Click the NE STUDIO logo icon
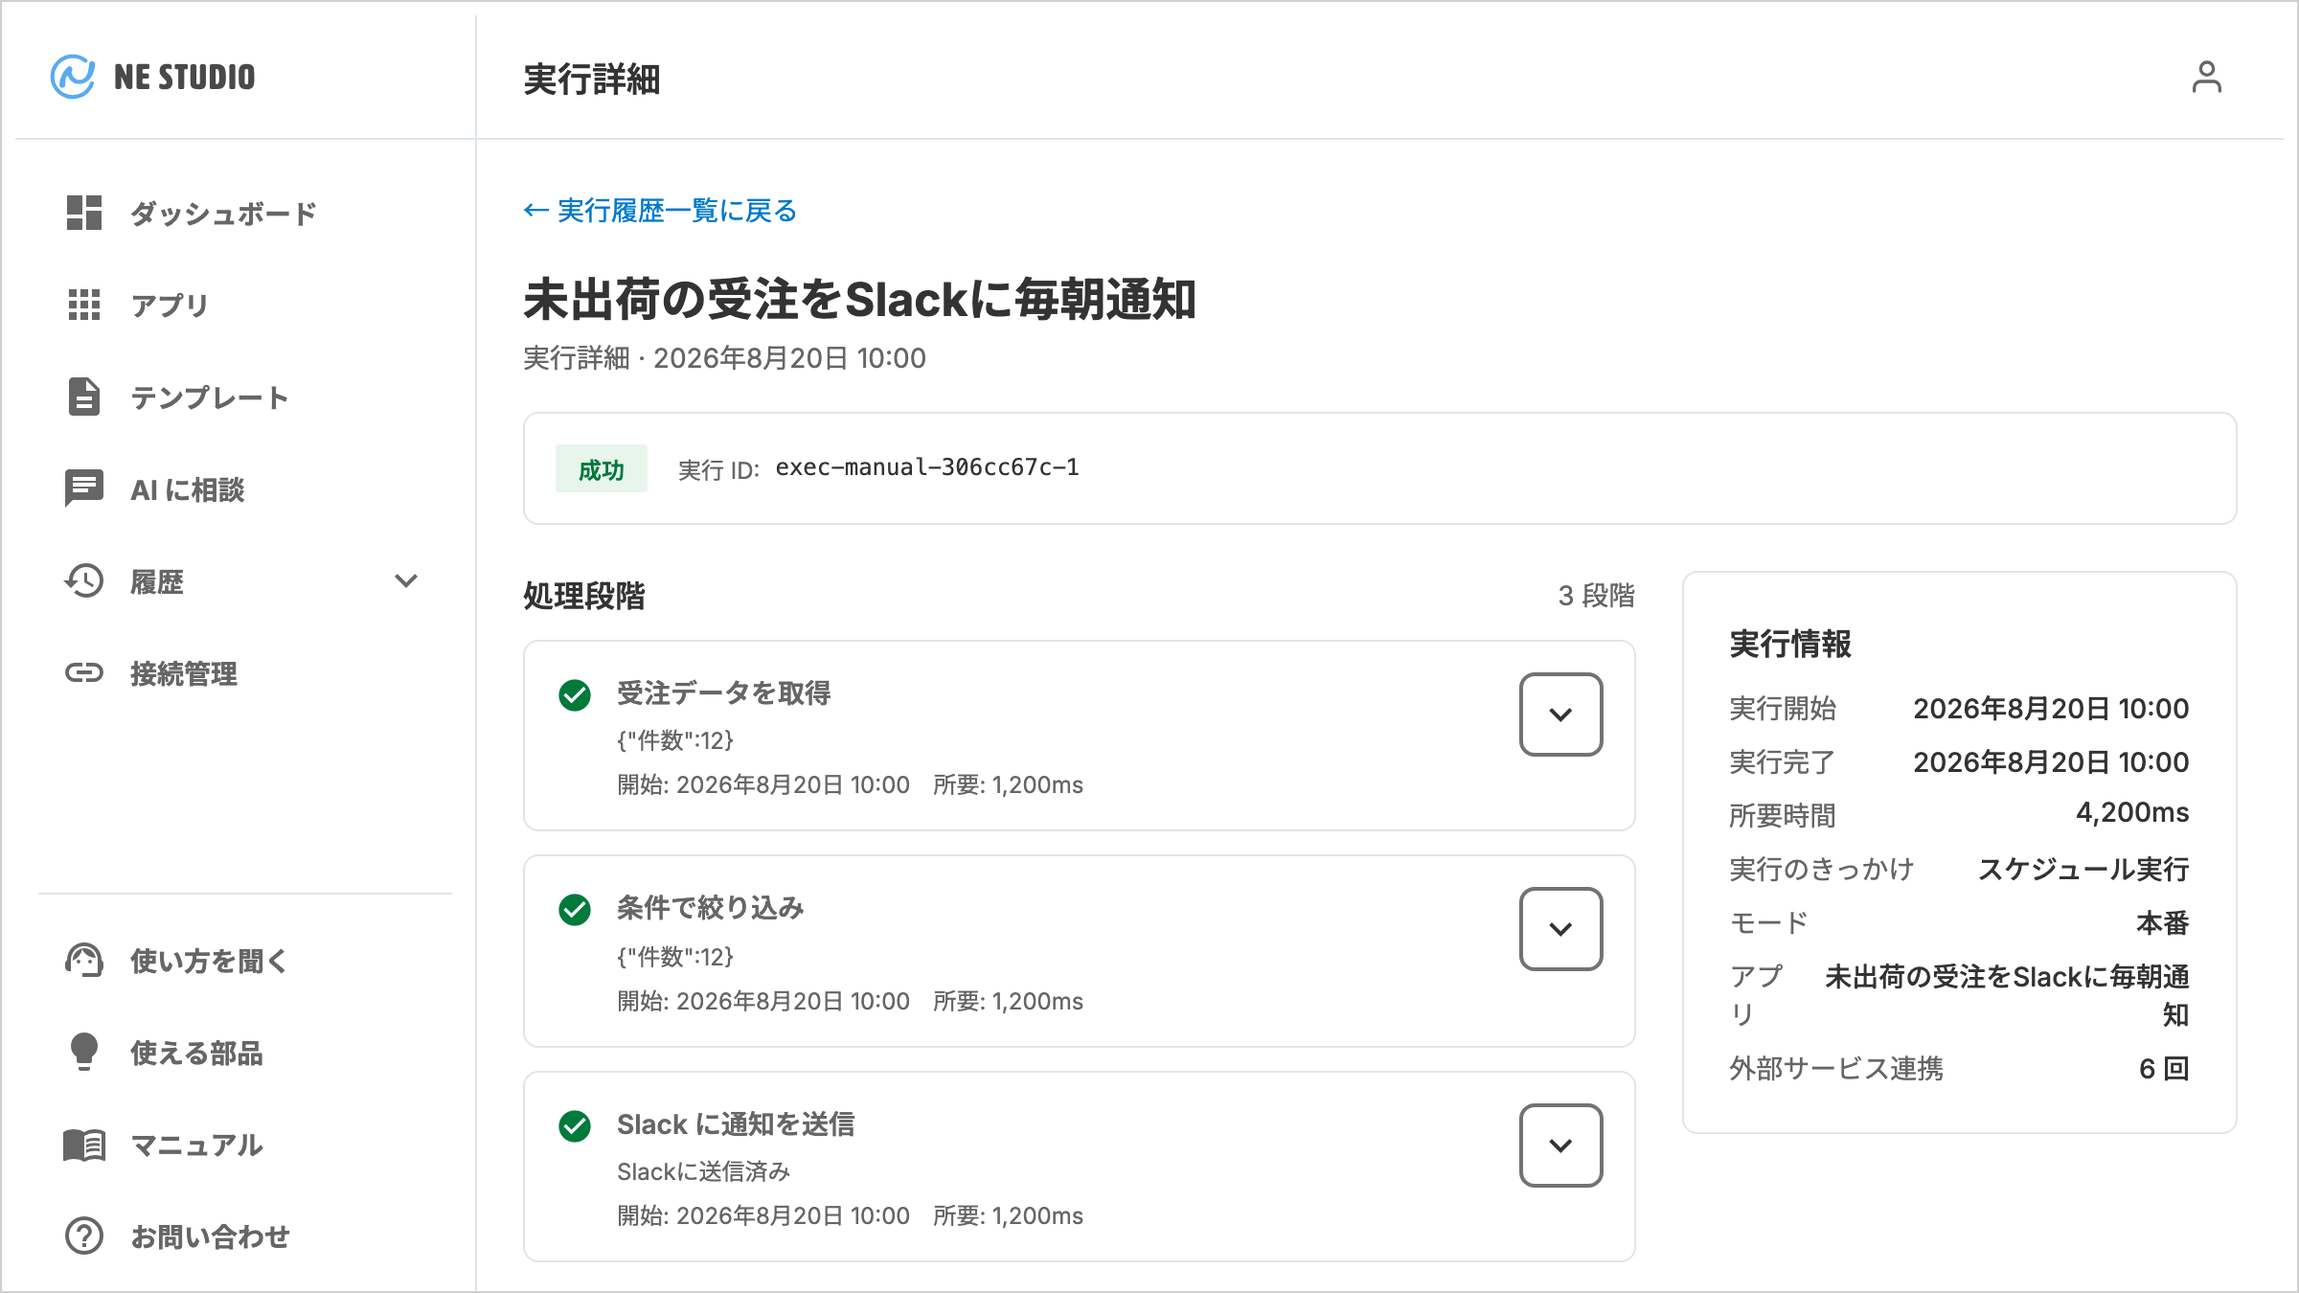The width and height of the screenshot is (2299, 1293). click(x=73, y=77)
